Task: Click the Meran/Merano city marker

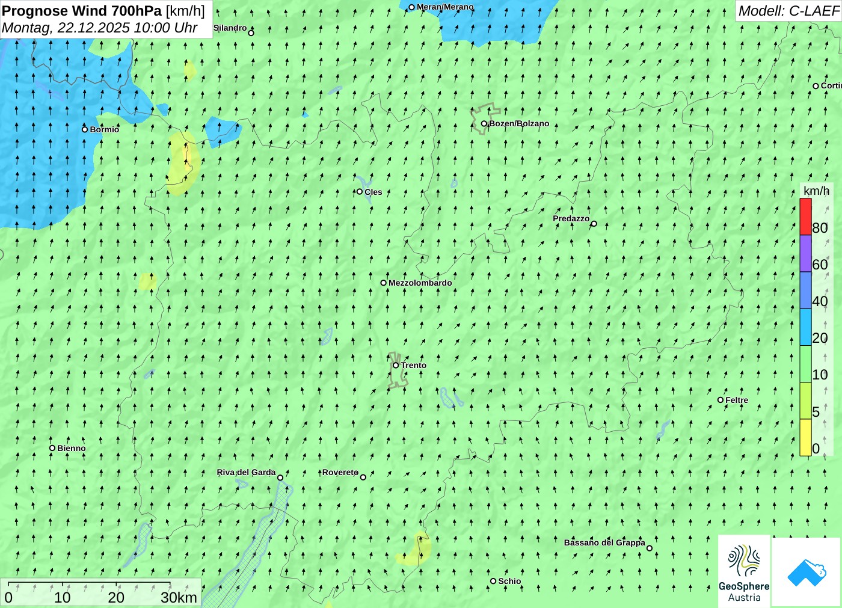Action: pos(412,8)
